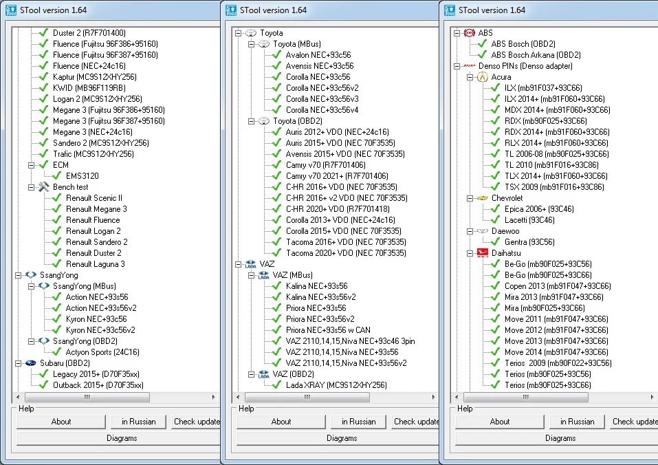Select Renault Laguna 3 bench test

[x=96, y=264]
